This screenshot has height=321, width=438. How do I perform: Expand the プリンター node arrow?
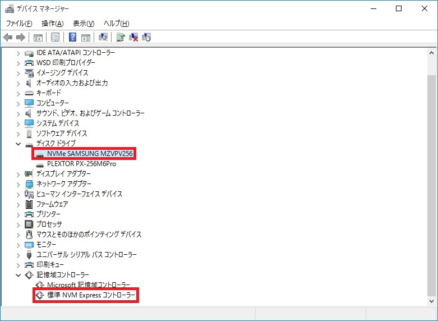18,215
